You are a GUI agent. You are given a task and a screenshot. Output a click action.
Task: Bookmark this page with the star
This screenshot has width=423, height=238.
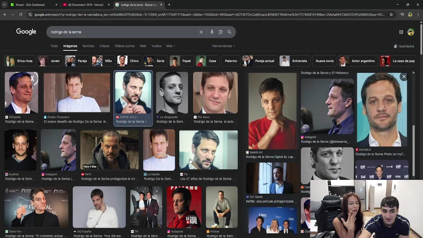coord(391,15)
